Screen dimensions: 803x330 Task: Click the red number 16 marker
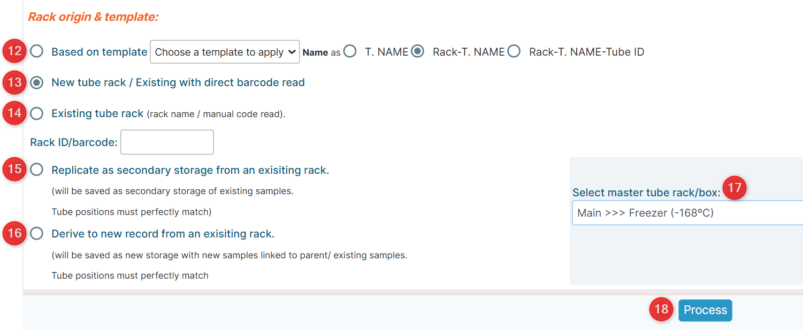click(x=14, y=234)
